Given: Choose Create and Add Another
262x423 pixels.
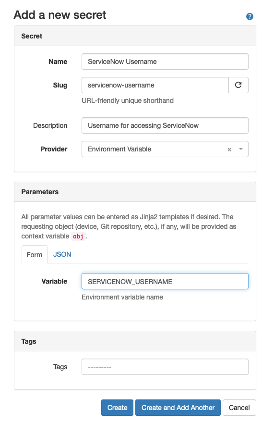Looking at the screenshot, I should 178,407.
